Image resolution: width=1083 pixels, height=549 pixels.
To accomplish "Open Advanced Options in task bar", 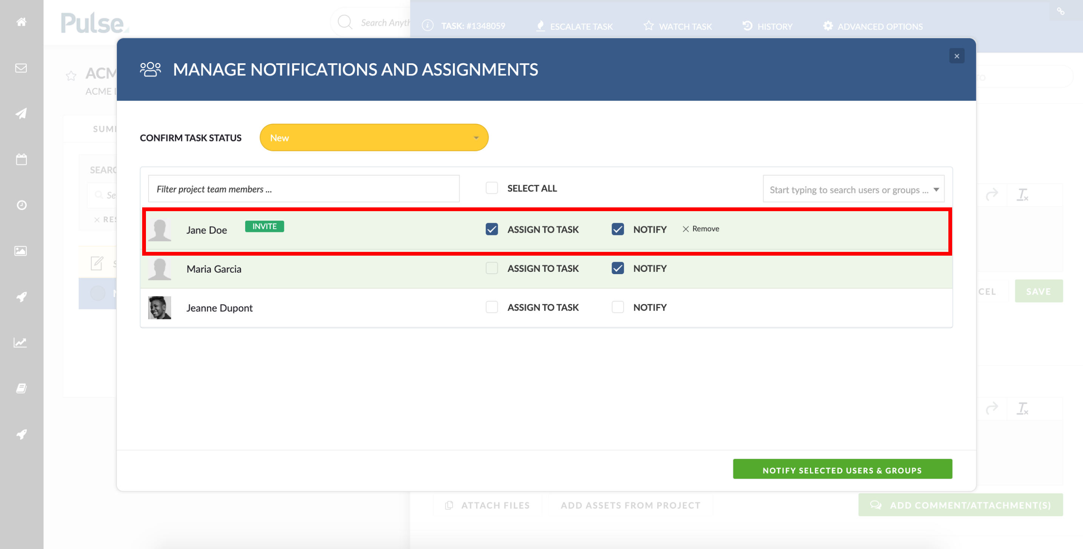I will tap(873, 26).
